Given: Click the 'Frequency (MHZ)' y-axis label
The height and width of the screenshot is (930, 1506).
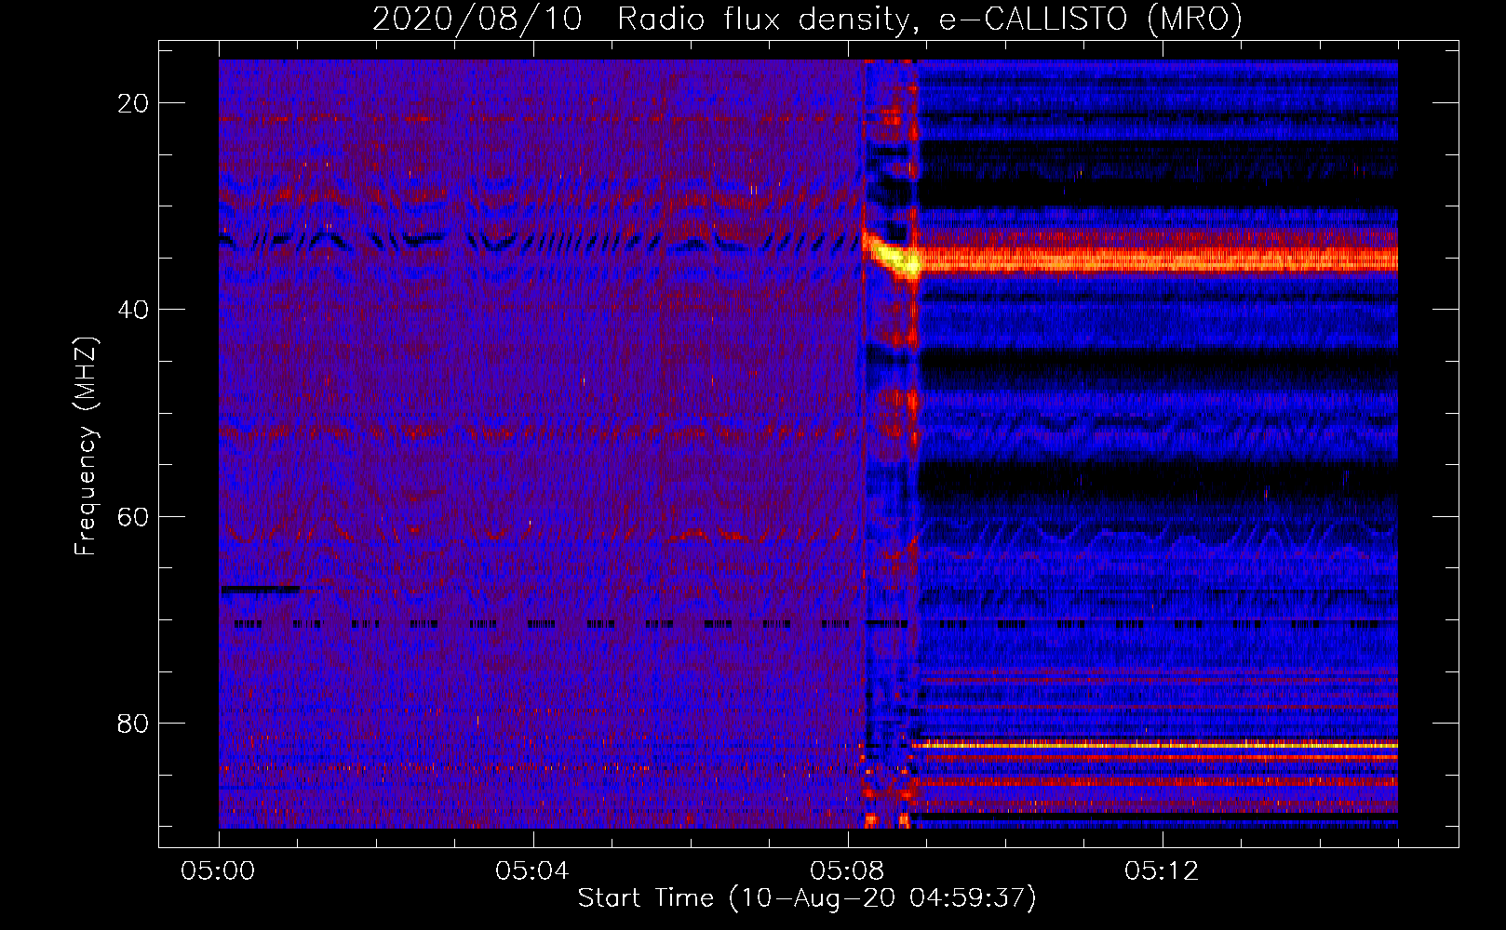Looking at the screenshot, I should tap(86, 446).
